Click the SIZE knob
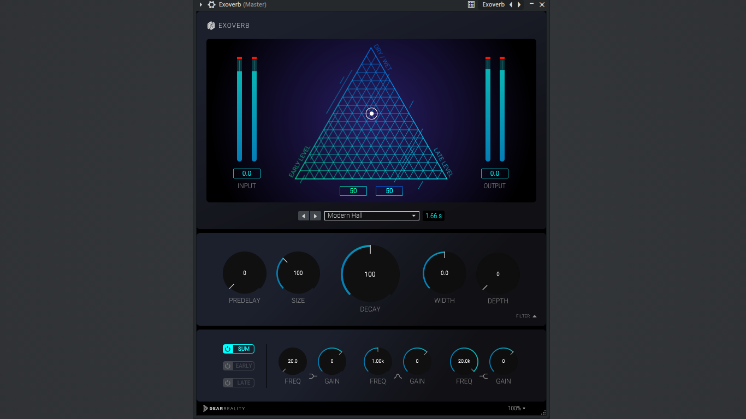This screenshot has height=419, width=746. point(298,273)
